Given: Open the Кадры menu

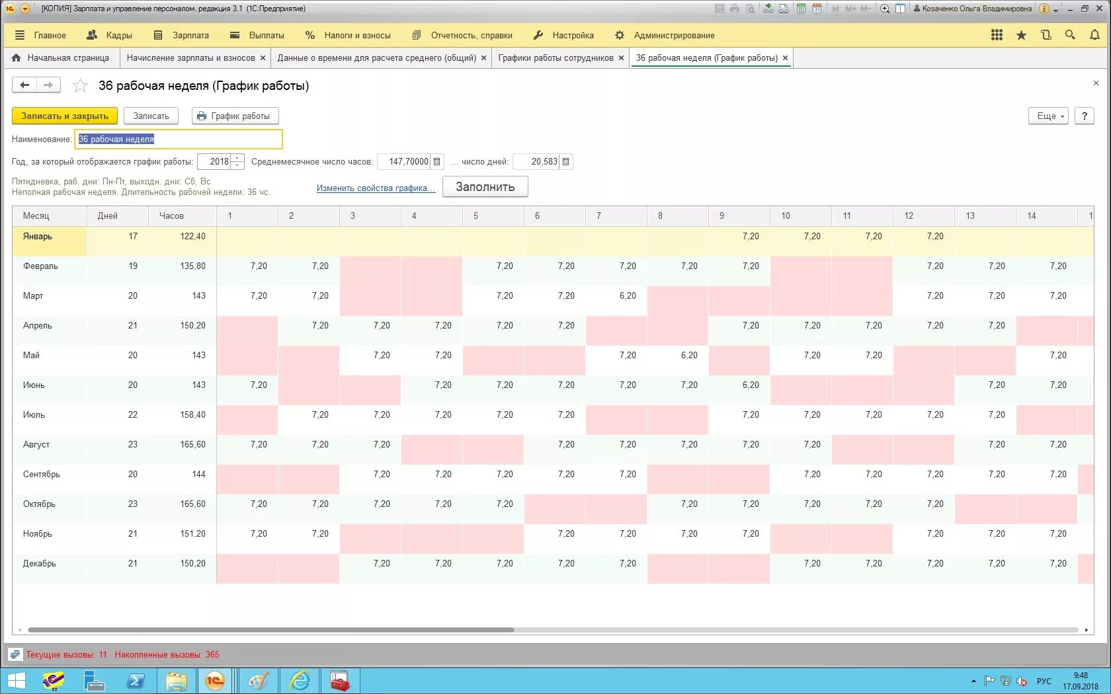Looking at the screenshot, I should point(110,35).
